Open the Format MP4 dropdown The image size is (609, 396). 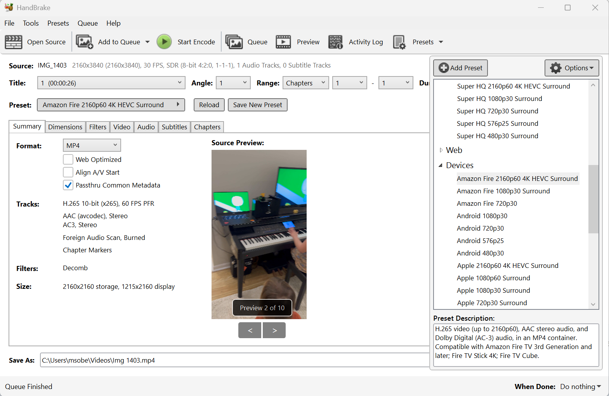(92, 146)
